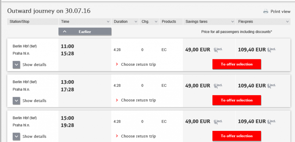This screenshot has width=295, height=142.
Task: Click To offer selection for 11:00 train
Action: pyautogui.click(x=237, y=64)
